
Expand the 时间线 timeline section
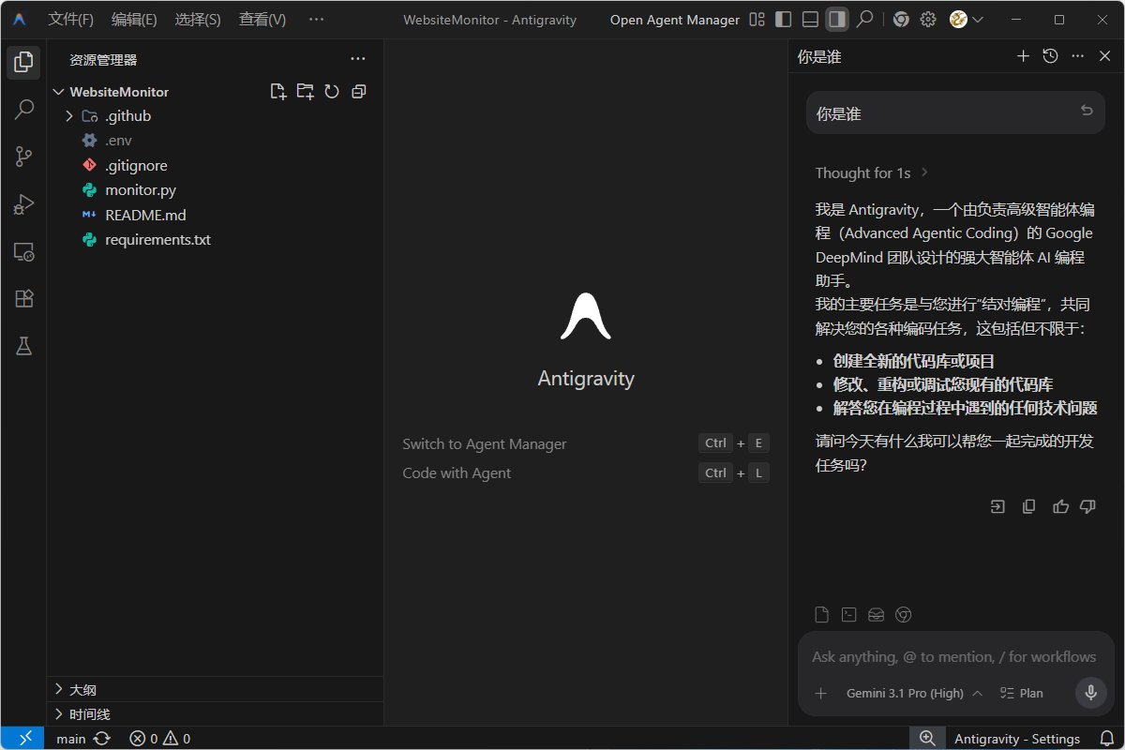(216, 714)
